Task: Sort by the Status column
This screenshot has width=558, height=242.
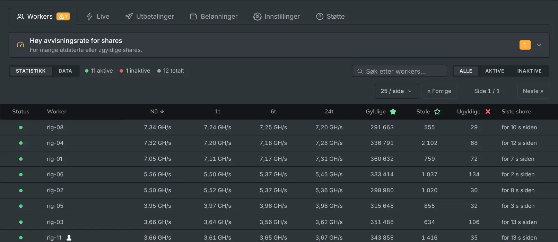Action: pyautogui.click(x=21, y=112)
